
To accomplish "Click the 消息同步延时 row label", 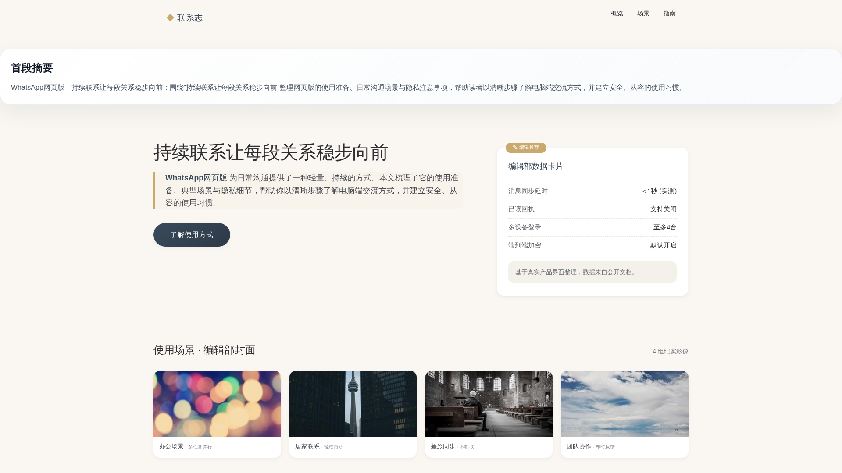I will tap(528, 191).
